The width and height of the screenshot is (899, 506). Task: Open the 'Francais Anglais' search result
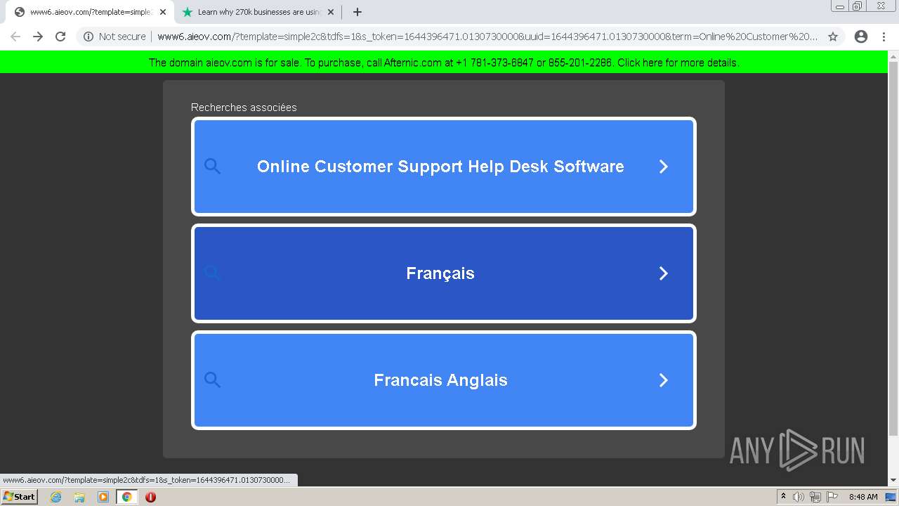(x=444, y=380)
